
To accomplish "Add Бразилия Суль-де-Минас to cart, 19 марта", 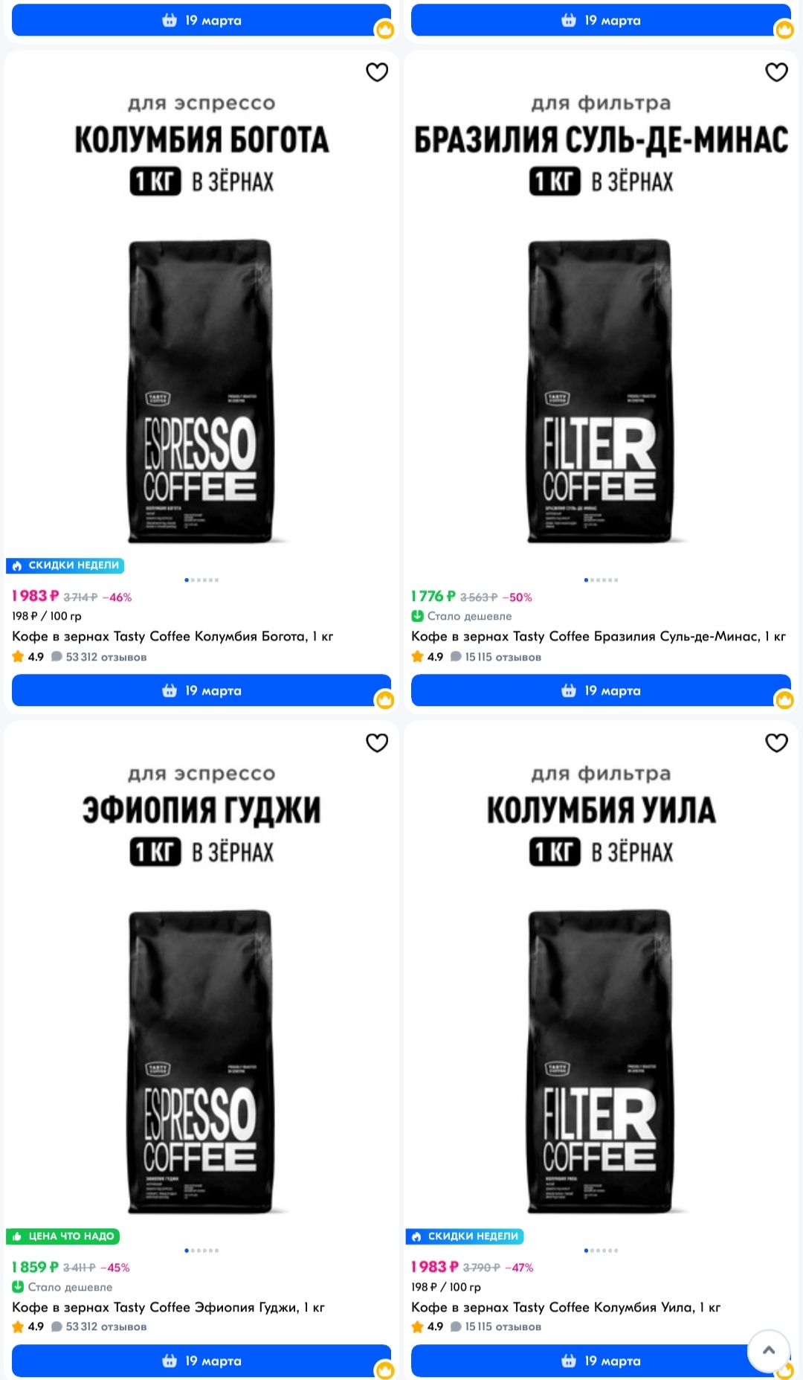I will [601, 690].
